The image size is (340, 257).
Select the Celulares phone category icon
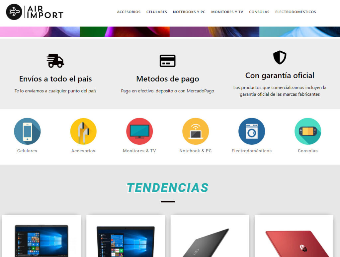pyautogui.click(x=27, y=131)
